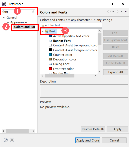The width and height of the screenshot is (129, 147).
Task: Click Content Assist foreground black swatch
Action: [x=50, y=50]
